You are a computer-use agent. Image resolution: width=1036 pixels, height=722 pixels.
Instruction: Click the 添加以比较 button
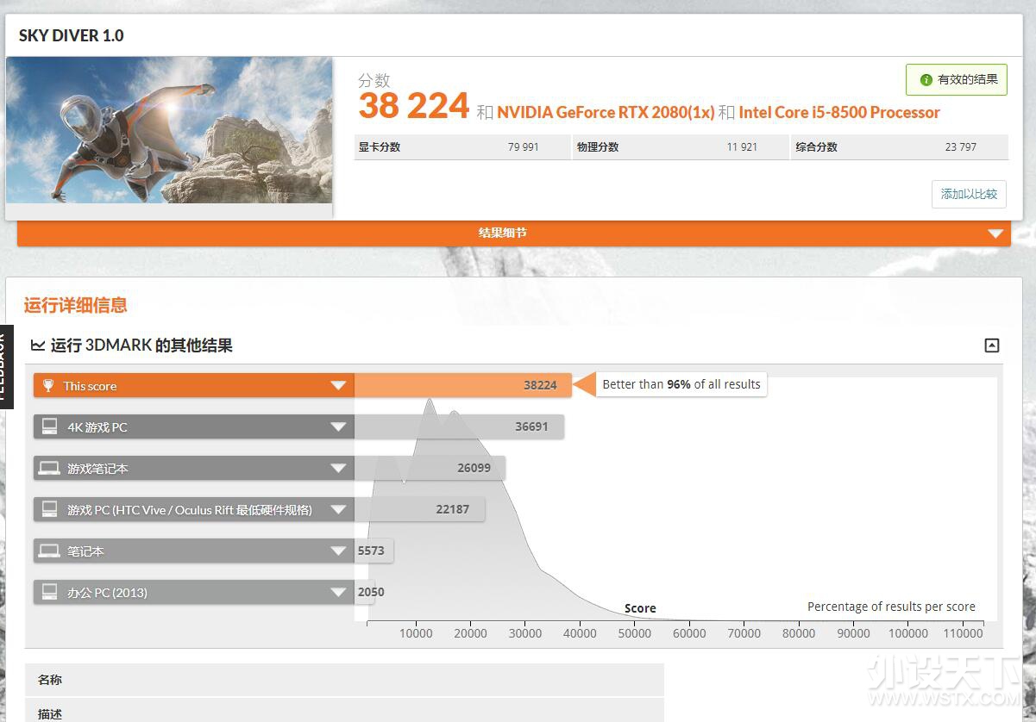[x=969, y=194]
